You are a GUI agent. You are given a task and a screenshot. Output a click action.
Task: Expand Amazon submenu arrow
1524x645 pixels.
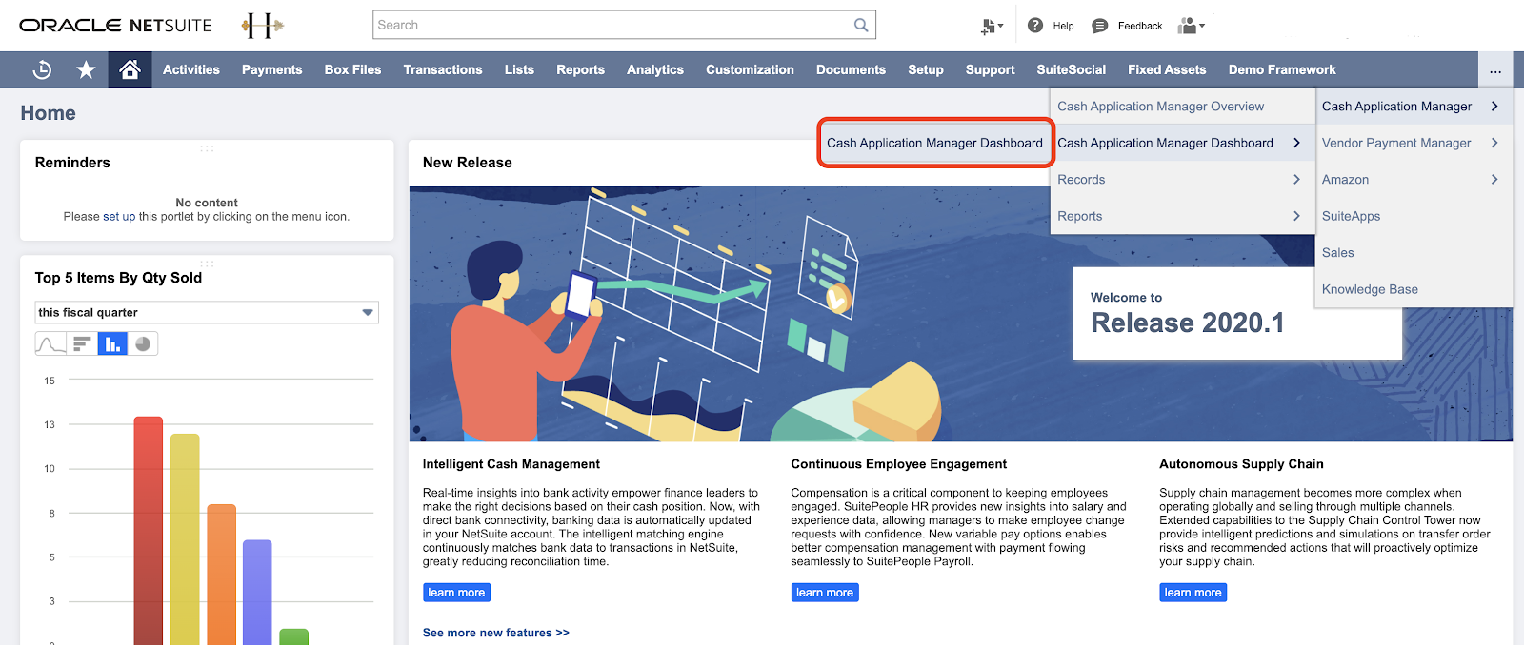point(1494,179)
